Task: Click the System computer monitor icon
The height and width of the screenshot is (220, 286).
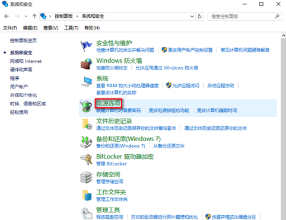Action: click(x=86, y=82)
